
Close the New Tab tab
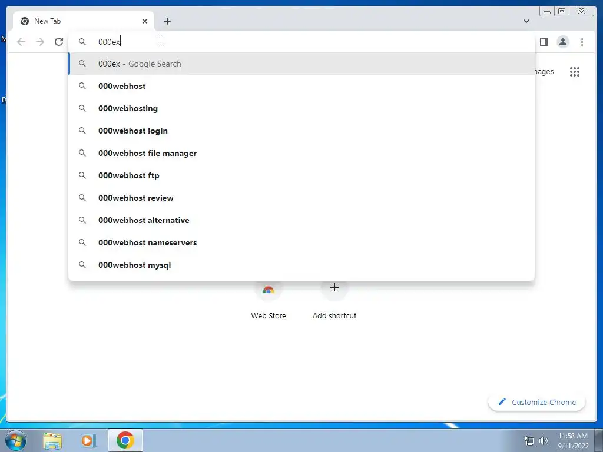pos(145,21)
